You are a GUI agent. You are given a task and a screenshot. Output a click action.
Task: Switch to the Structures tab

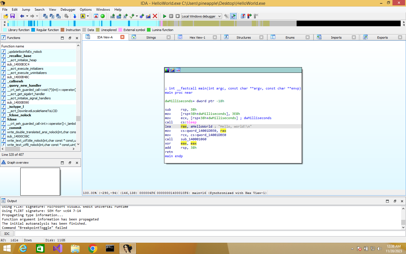point(244,38)
